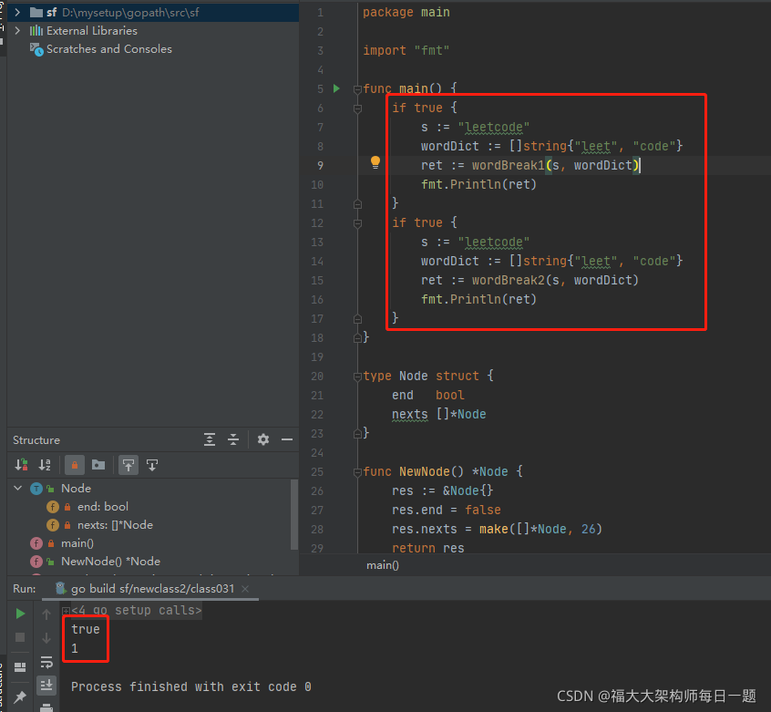The width and height of the screenshot is (771, 712).
Task: Open Structure panel settings gear
Action: [263, 439]
